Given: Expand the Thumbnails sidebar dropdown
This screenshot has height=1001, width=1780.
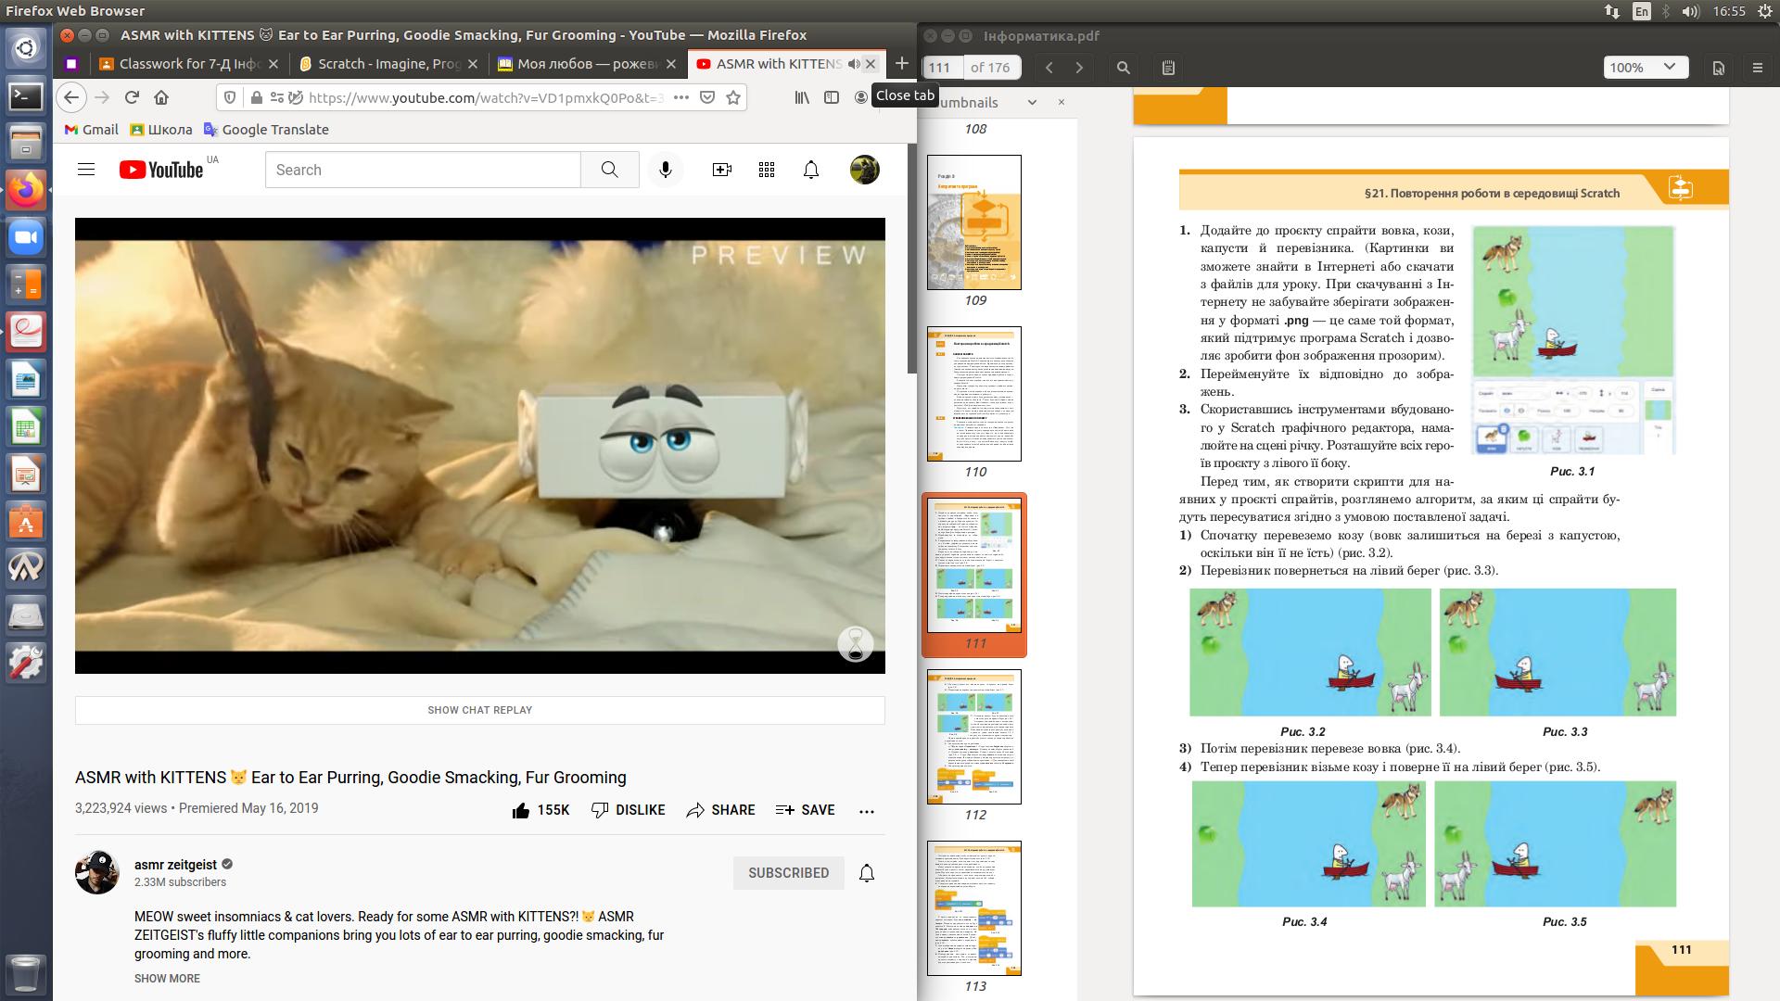Looking at the screenshot, I should pyautogui.click(x=1032, y=103).
